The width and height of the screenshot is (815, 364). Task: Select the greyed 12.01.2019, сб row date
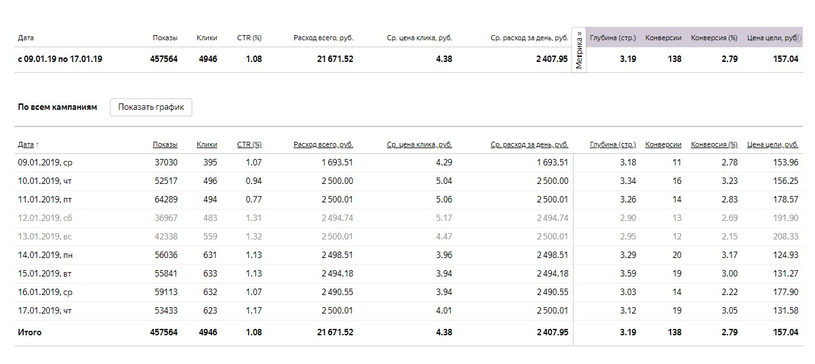click(45, 218)
